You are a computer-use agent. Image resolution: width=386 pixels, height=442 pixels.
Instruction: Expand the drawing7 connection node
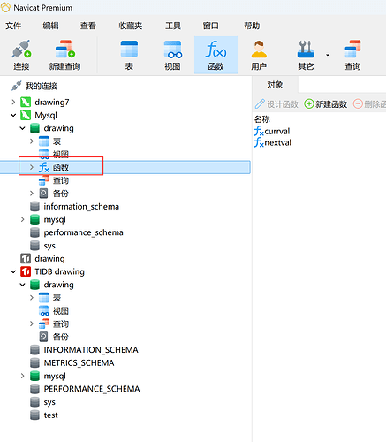[13, 103]
